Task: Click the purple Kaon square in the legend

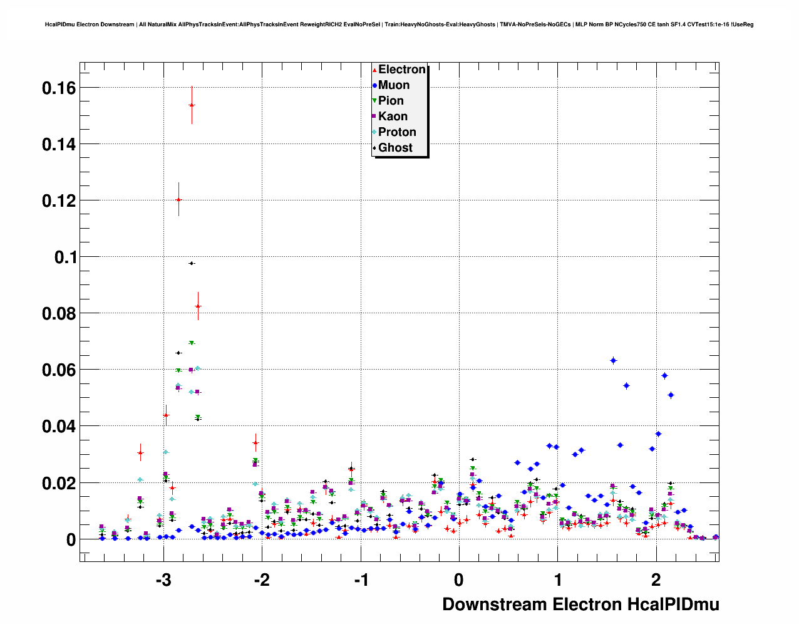Action: (x=374, y=117)
